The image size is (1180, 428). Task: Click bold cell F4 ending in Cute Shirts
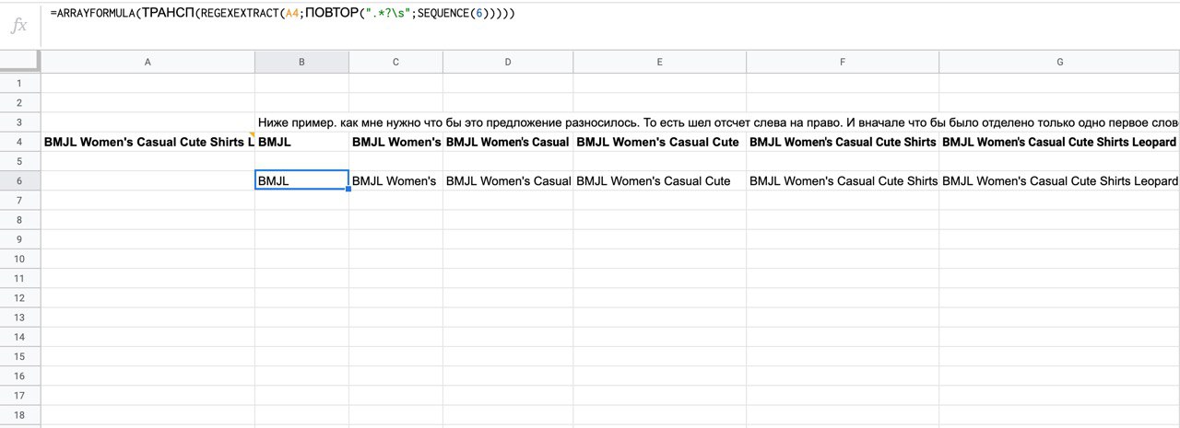coord(843,142)
